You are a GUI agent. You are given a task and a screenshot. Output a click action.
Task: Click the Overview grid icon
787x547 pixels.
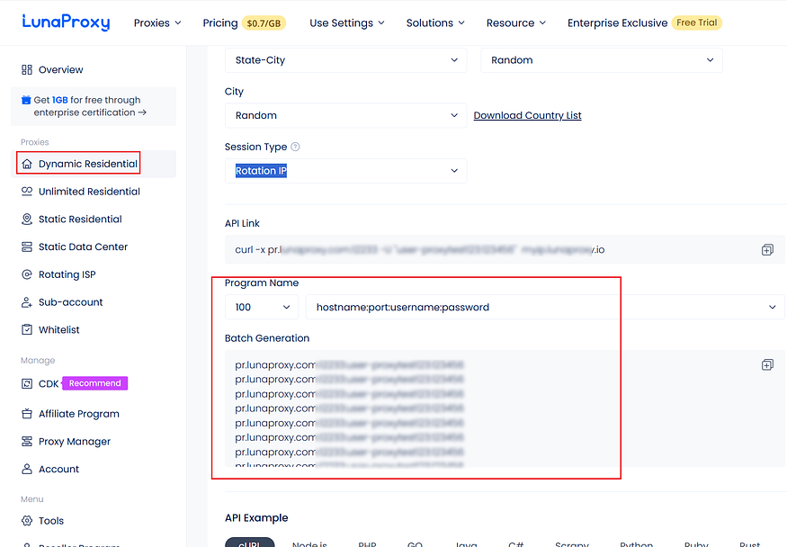[27, 70]
